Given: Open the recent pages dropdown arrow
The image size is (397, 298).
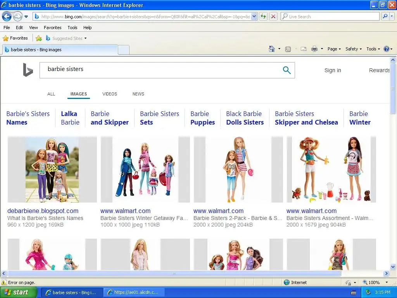Looking at the screenshot, I should 26,17.
